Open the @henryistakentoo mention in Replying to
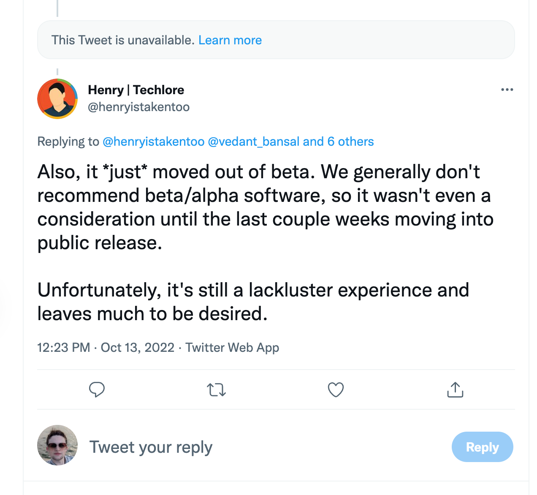The width and height of the screenshot is (537, 495). pos(153,141)
